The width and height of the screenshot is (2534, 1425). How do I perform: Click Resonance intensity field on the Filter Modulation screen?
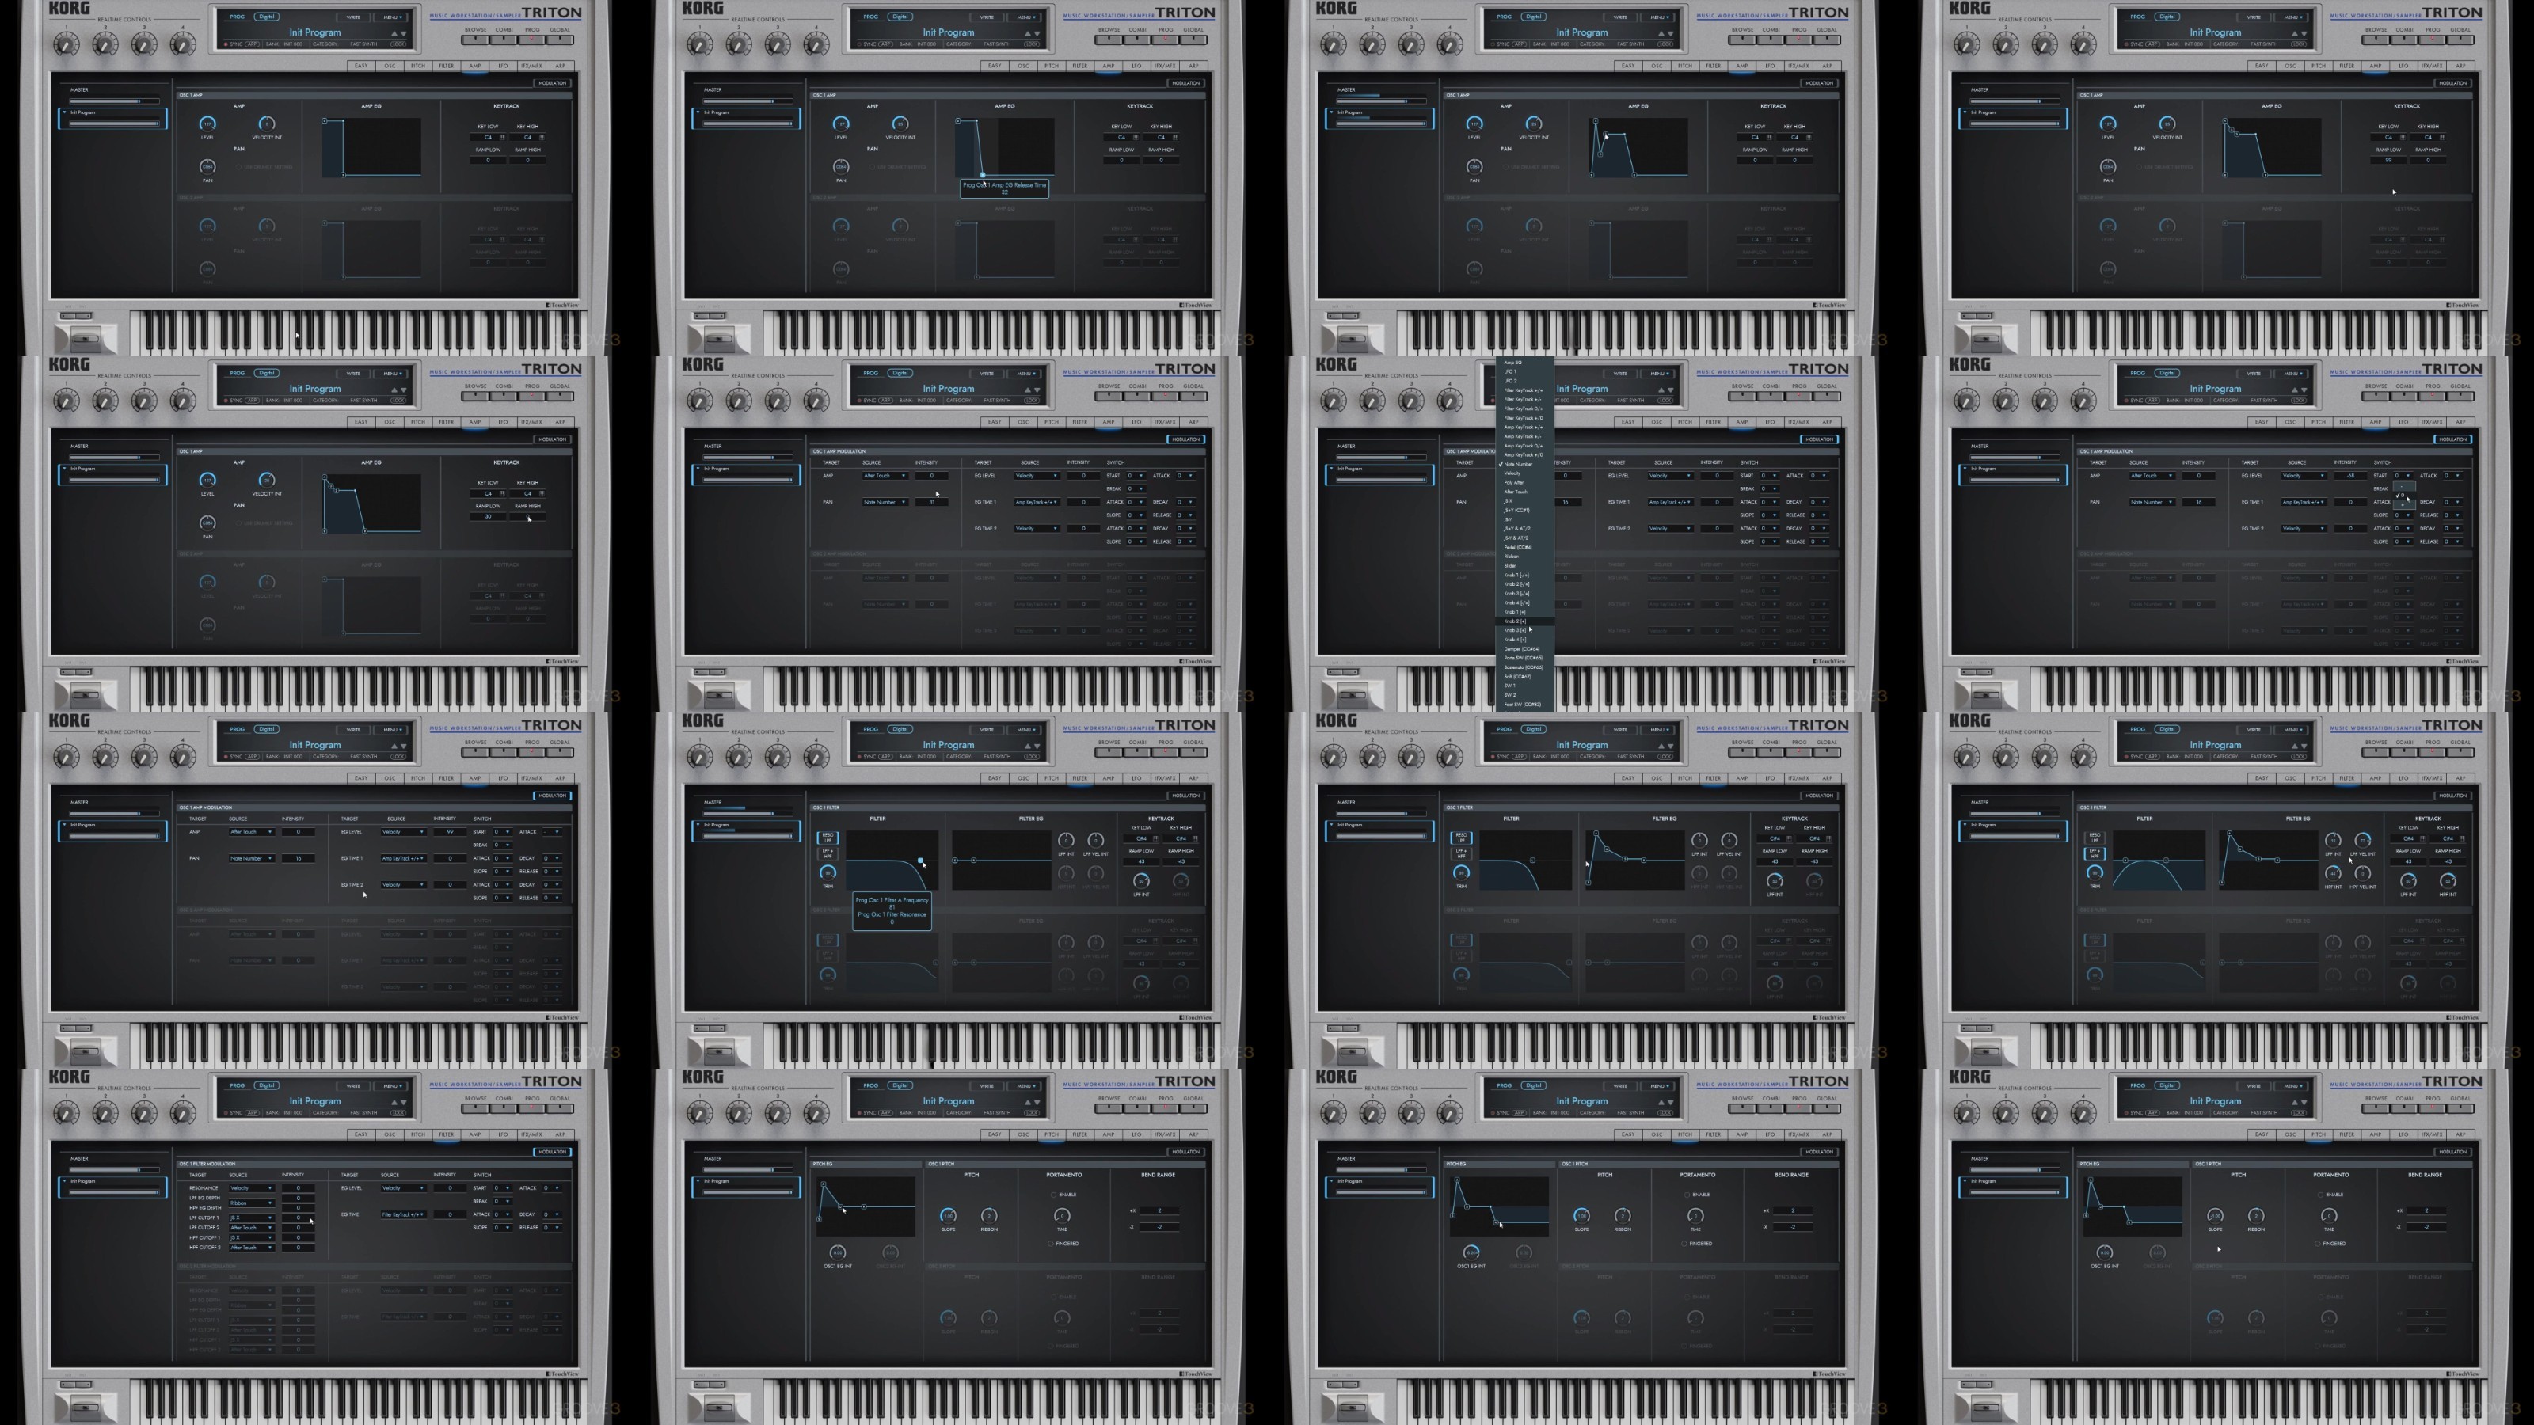[x=298, y=1188]
